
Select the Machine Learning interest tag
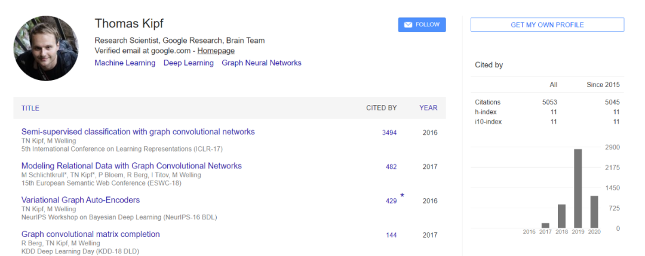(x=125, y=63)
